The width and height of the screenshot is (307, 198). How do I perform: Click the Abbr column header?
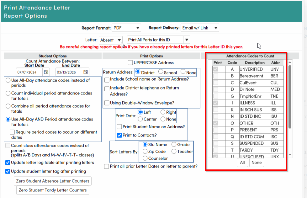[275, 63]
